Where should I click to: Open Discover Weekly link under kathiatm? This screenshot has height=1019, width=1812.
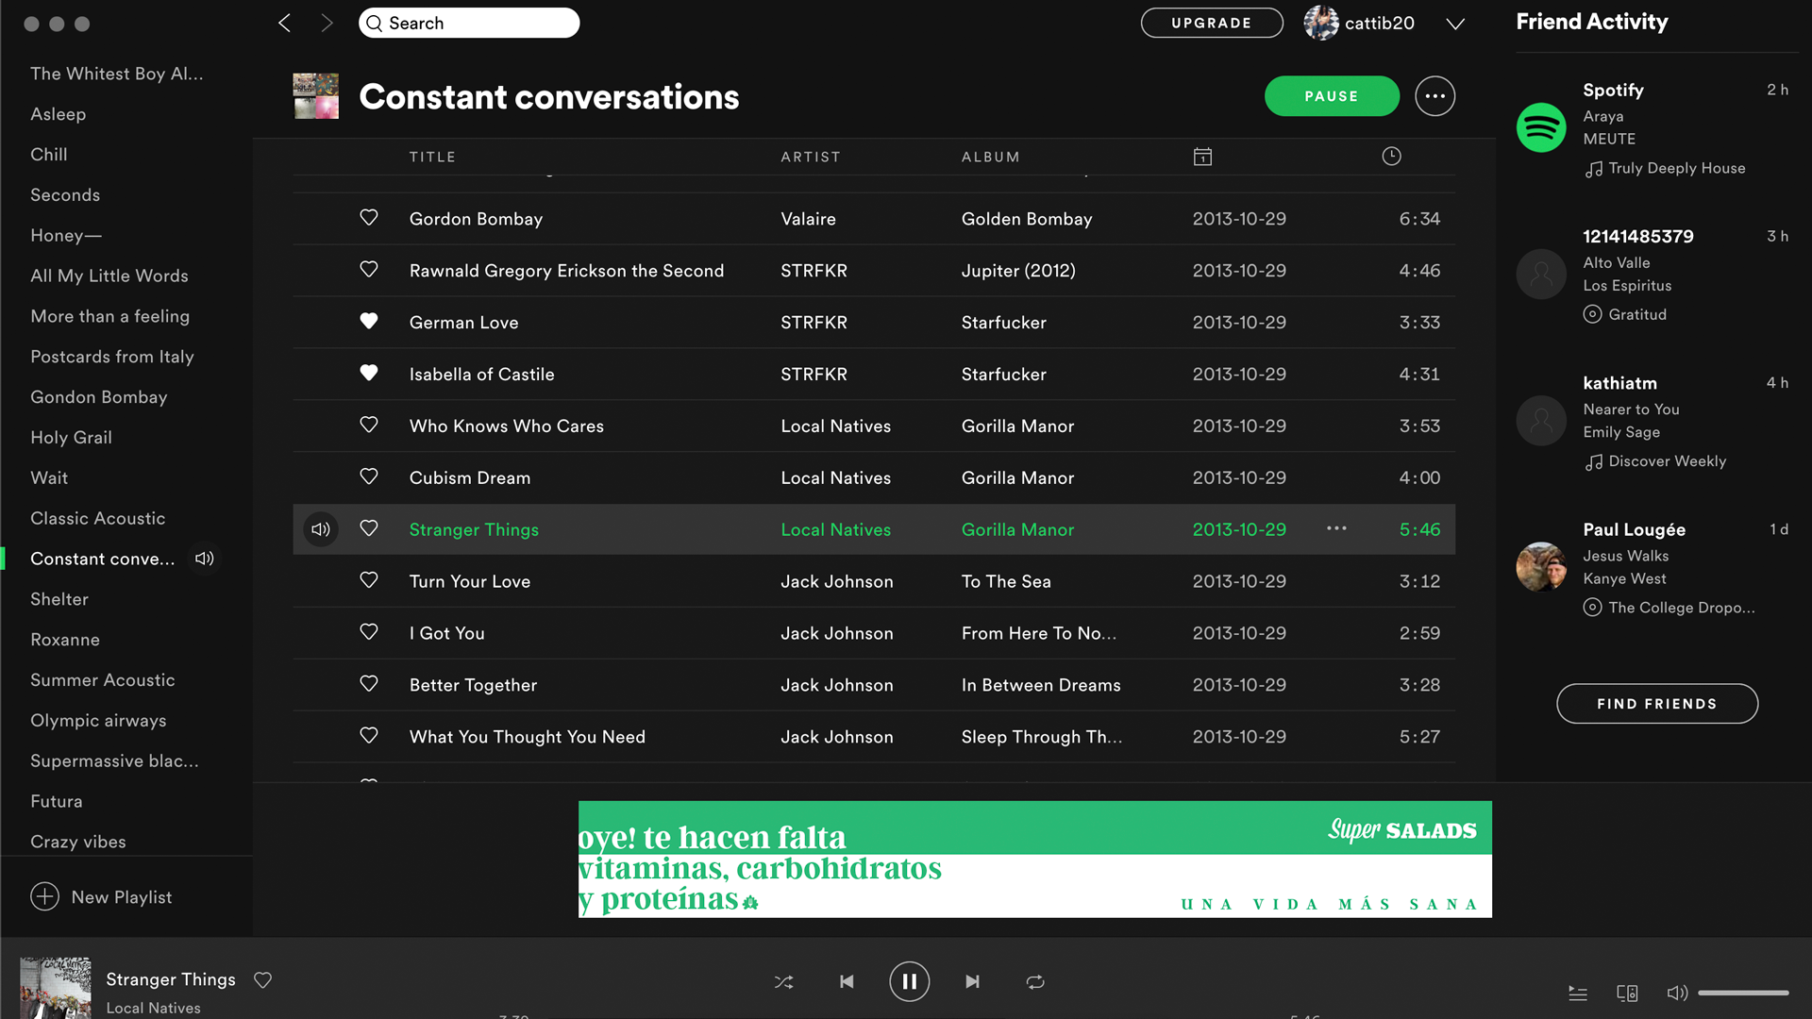(x=1668, y=460)
